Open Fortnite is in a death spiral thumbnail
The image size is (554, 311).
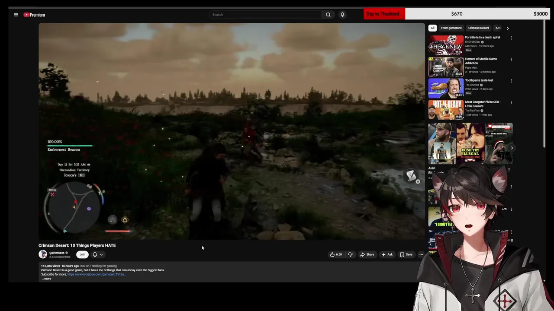tap(446, 45)
